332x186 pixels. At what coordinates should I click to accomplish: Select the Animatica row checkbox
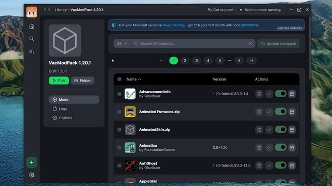click(x=119, y=148)
